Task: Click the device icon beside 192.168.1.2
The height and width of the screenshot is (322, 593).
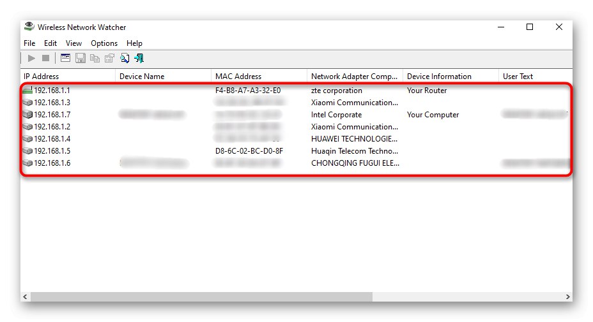Action: click(x=27, y=126)
